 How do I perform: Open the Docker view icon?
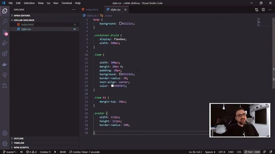(x=5, y=65)
